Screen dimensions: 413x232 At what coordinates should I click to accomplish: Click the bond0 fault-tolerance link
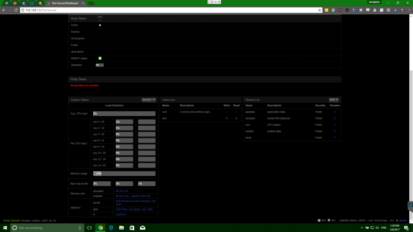pyautogui.click(x=135, y=203)
